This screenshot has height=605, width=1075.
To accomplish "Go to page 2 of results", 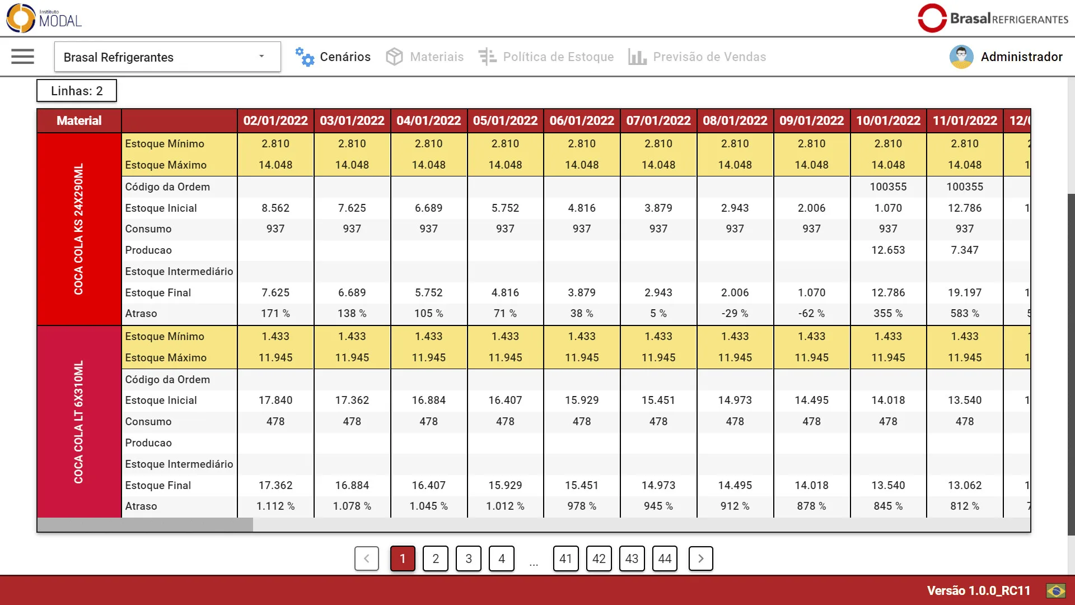I will click(436, 559).
